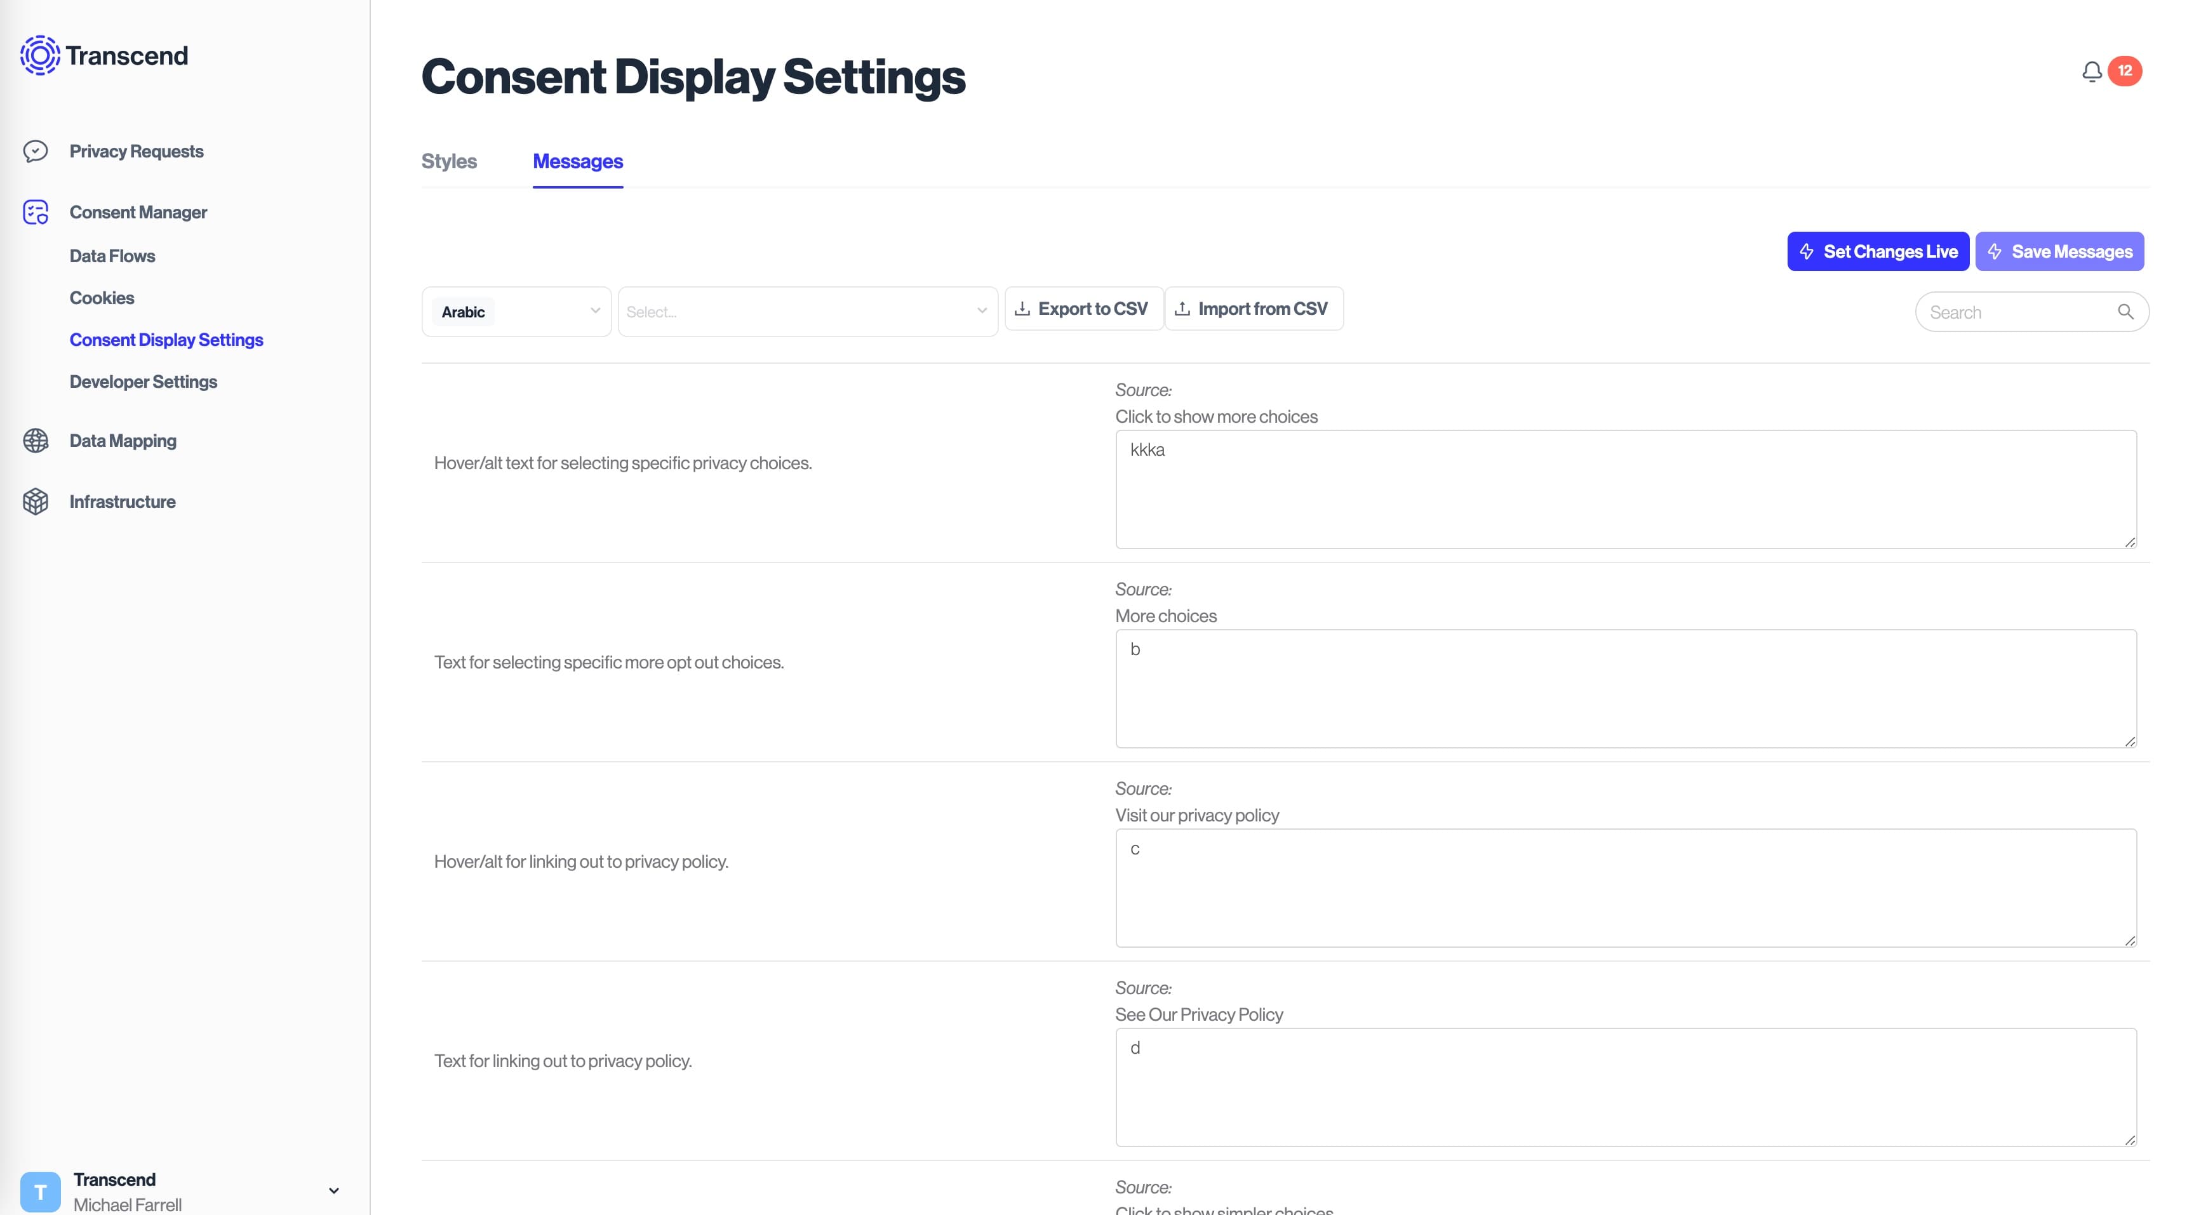The width and height of the screenshot is (2201, 1215).
Task: Expand the Michael Farrell account menu chevron
Action: pyautogui.click(x=334, y=1190)
